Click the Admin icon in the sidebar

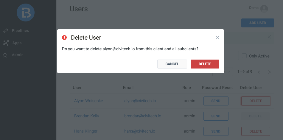[5, 55]
